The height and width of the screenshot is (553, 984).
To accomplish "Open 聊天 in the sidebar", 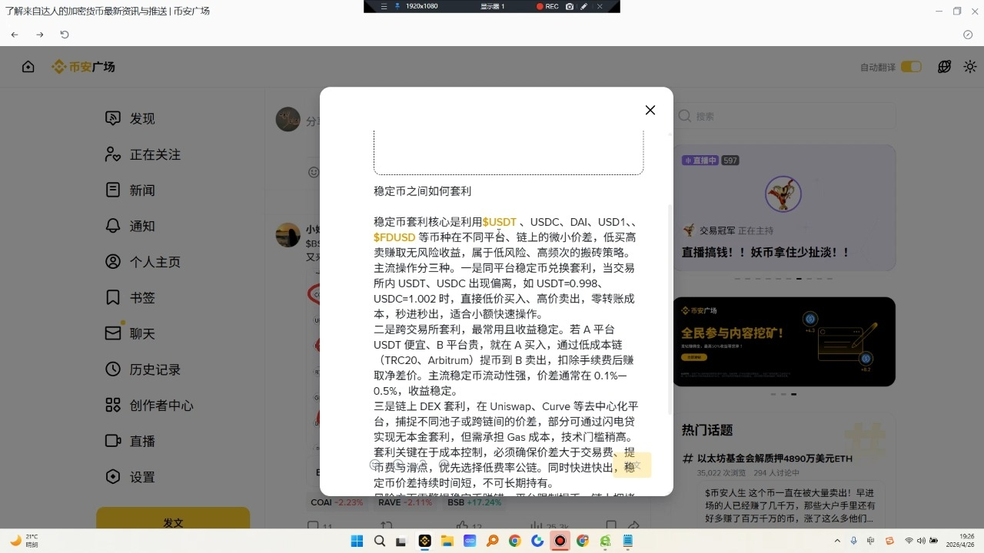I will coord(130,333).
